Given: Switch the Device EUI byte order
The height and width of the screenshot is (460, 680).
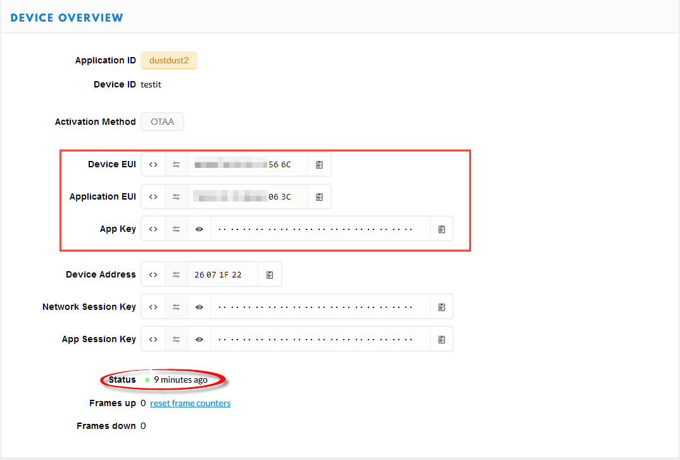Looking at the screenshot, I should (176, 164).
